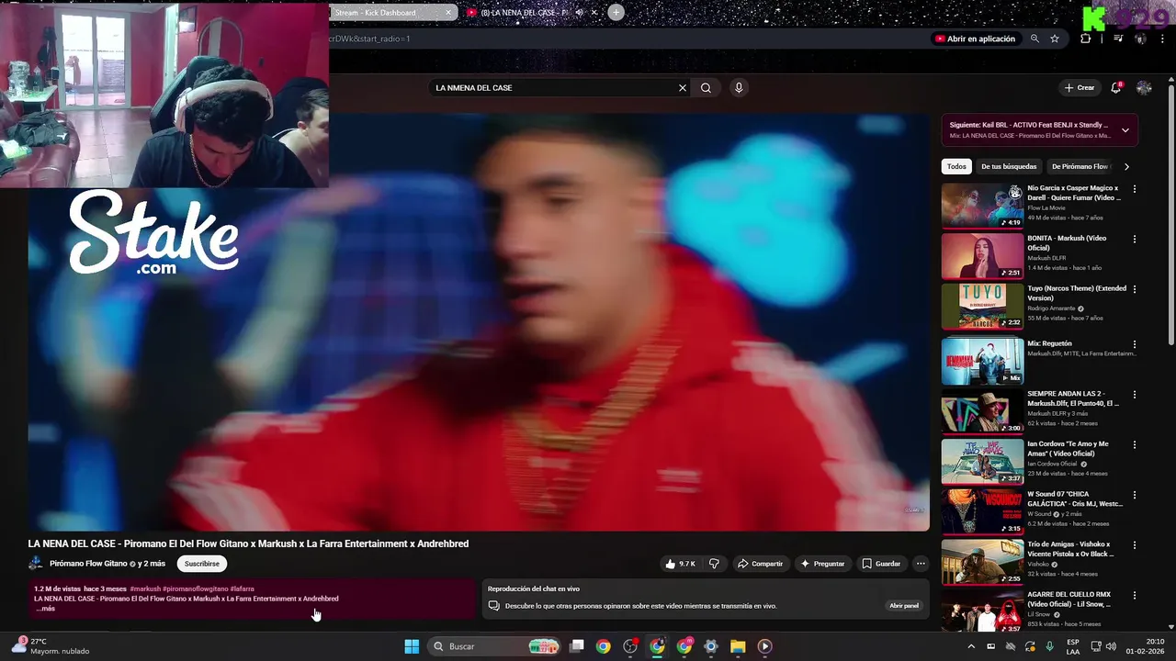This screenshot has height=661, width=1176.
Task: Open Tuyo Narcos Theme thumbnail
Action: click(982, 306)
